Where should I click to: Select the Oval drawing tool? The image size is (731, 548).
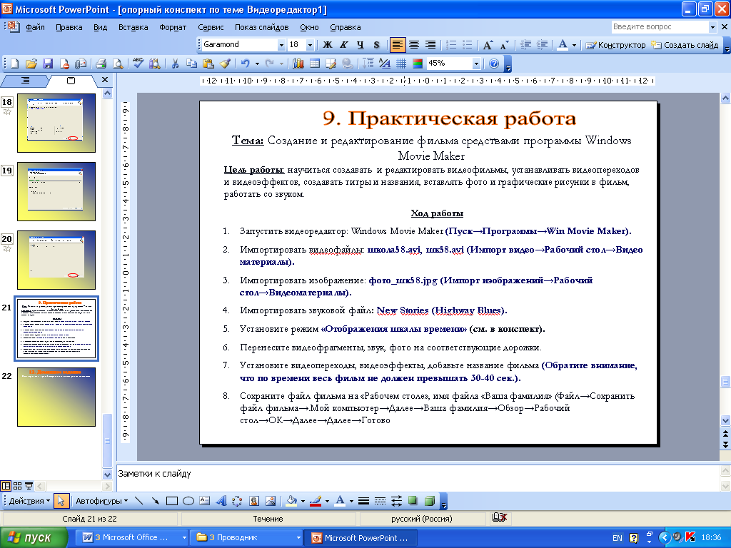click(188, 501)
